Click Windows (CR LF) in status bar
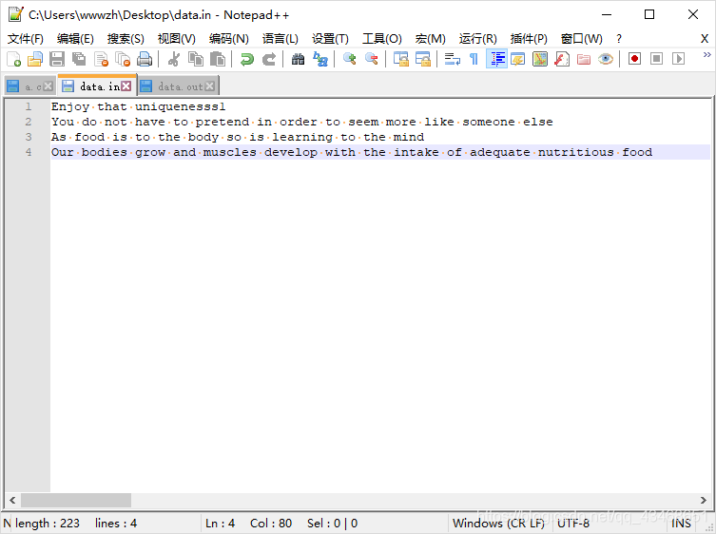The height and width of the screenshot is (534, 716). click(498, 523)
